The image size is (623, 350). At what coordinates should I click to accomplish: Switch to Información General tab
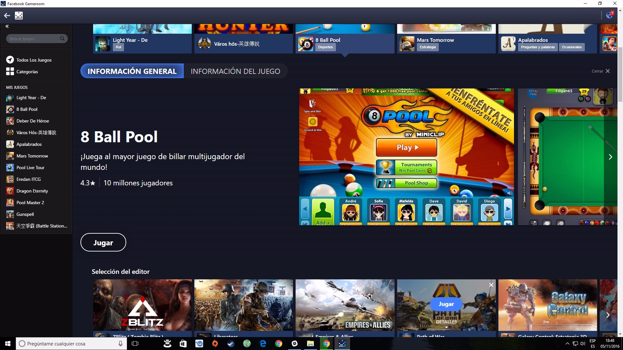pos(132,71)
